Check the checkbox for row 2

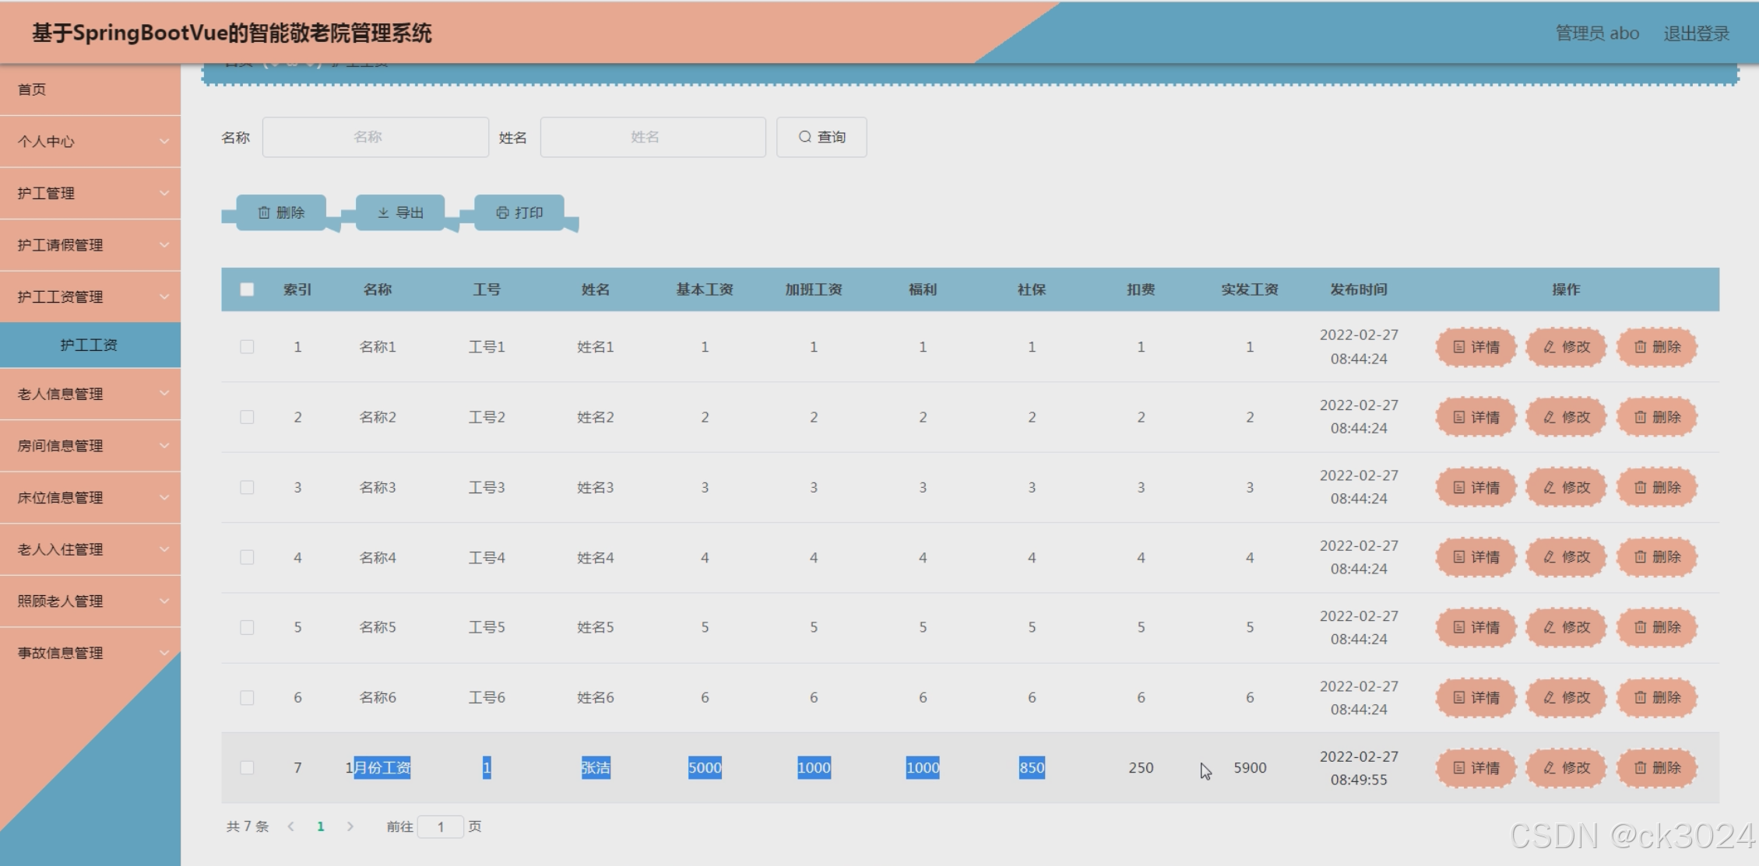coord(247,417)
